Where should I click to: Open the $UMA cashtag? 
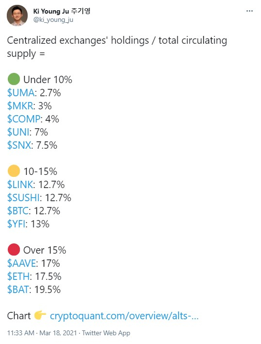point(21,93)
